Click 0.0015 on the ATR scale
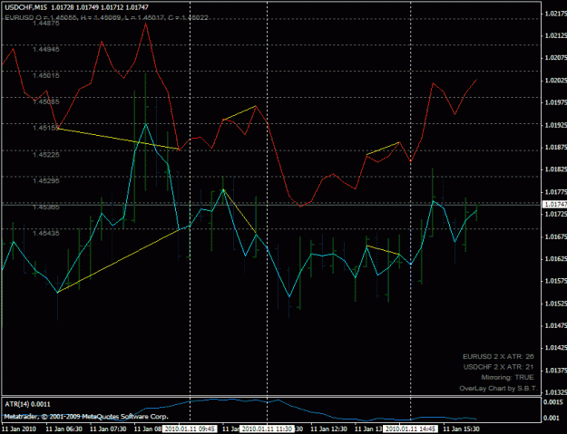The image size is (567, 434). 552,402
